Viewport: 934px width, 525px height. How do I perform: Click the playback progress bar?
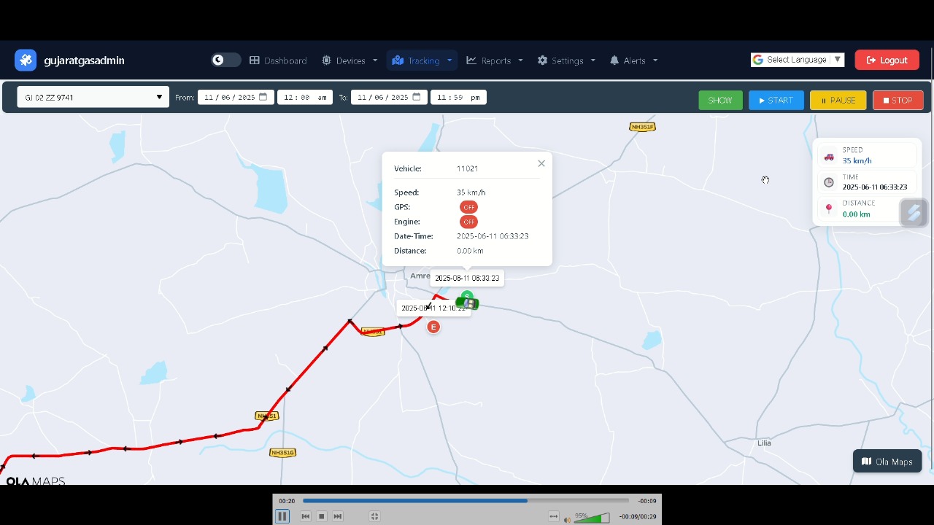pyautogui.click(x=466, y=500)
